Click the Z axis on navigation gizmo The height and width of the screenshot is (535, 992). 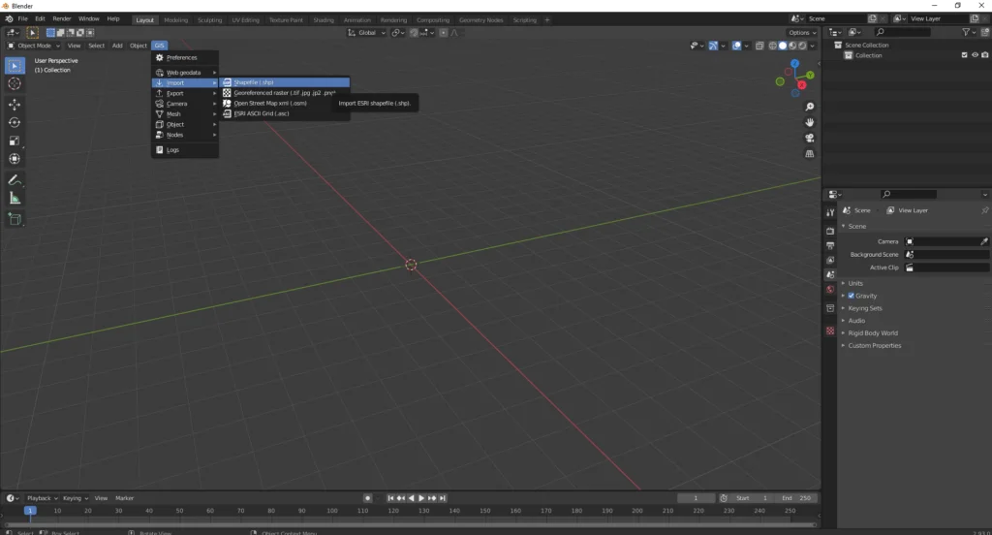click(794, 64)
